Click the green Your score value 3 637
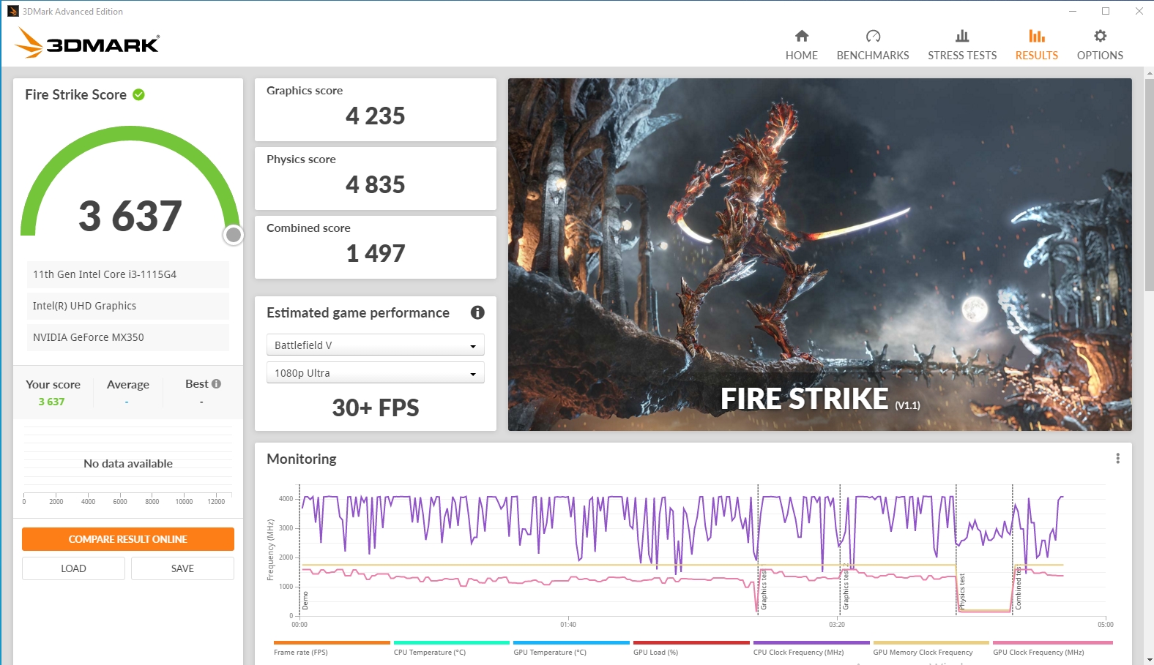The image size is (1154, 665). [x=51, y=402]
